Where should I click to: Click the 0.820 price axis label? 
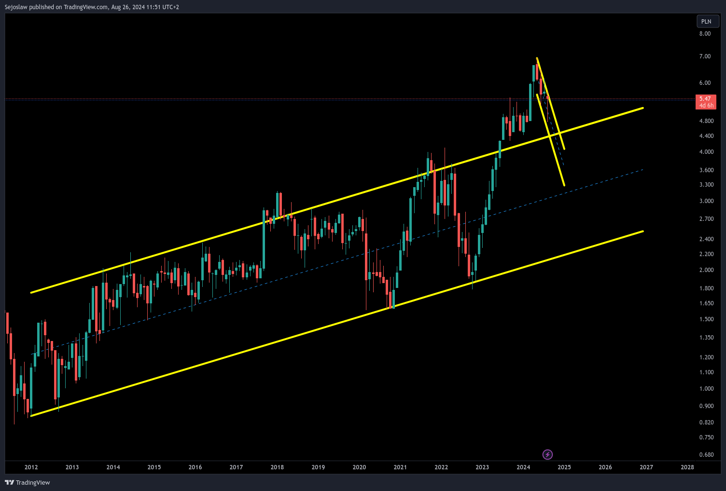point(706,423)
